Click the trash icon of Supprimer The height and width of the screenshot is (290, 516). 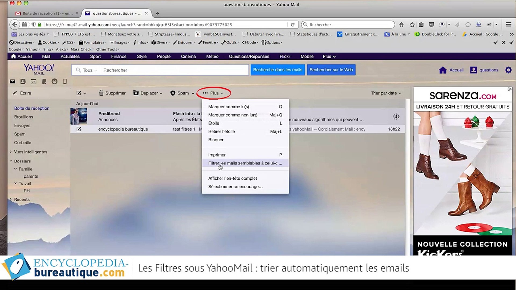coord(101,93)
